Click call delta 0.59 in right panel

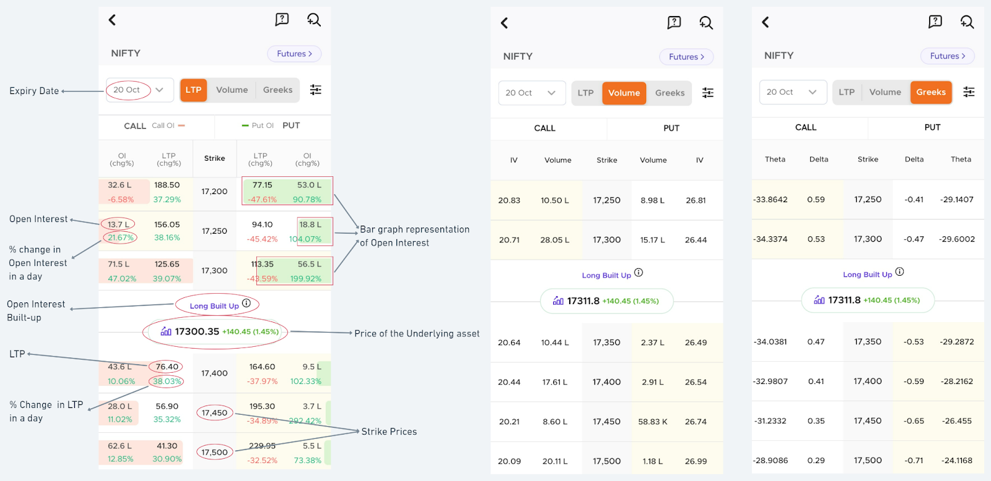[x=816, y=200]
